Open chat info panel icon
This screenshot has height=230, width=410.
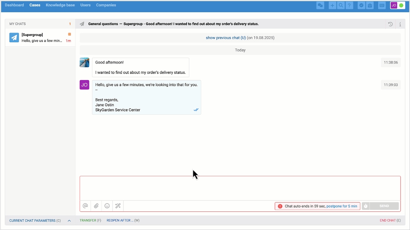click(x=400, y=24)
